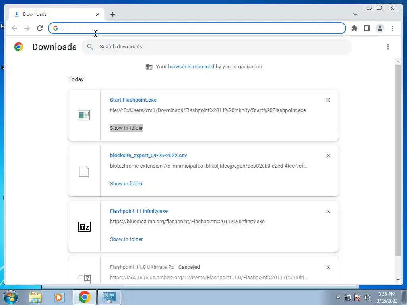Viewport: 407px width, 305px height.
Task: Open Windows Explorer from taskbar
Action: pos(35,297)
